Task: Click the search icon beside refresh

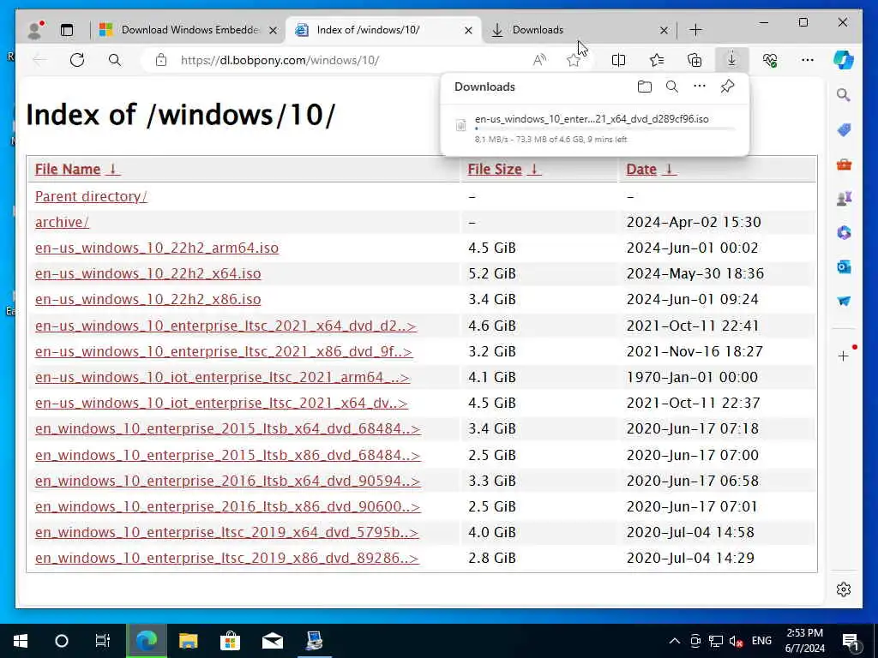Action: pyautogui.click(x=115, y=60)
